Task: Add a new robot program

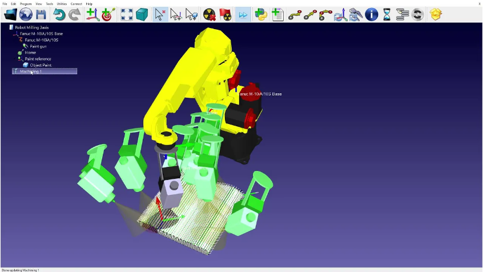Action: click(x=277, y=14)
